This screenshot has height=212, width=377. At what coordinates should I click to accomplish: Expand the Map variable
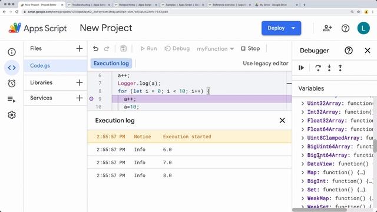coord(303,173)
